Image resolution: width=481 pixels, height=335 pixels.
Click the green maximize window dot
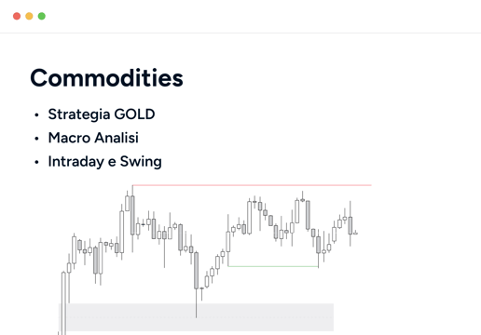(x=42, y=16)
